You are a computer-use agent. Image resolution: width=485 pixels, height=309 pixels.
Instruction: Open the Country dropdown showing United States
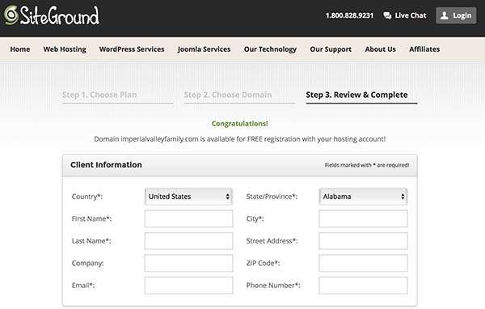pos(188,197)
